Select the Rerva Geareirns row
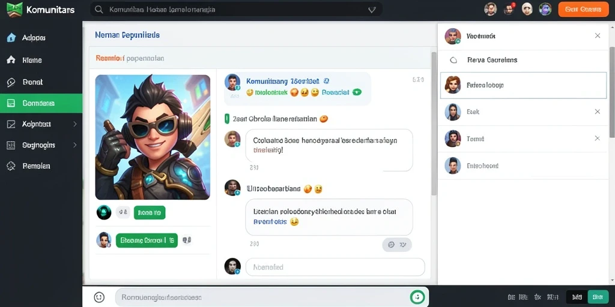The width and height of the screenshot is (615, 307). pyautogui.click(x=523, y=60)
